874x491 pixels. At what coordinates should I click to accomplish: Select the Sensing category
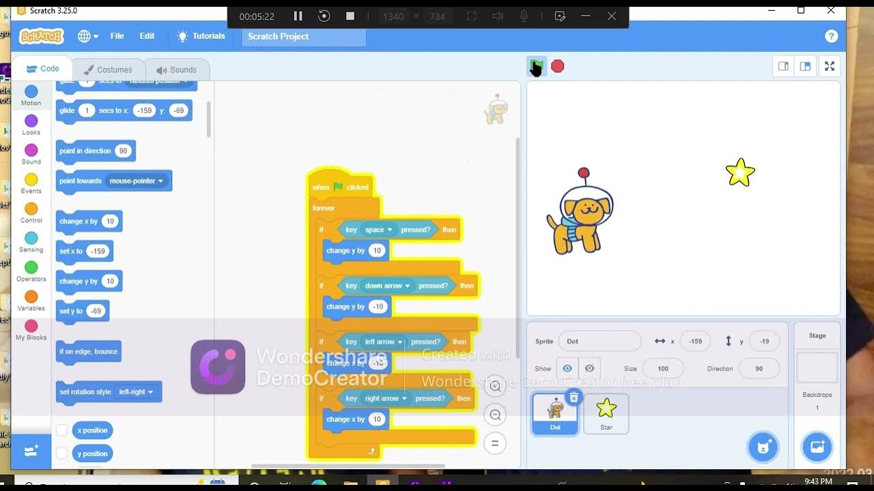pyautogui.click(x=31, y=243)
